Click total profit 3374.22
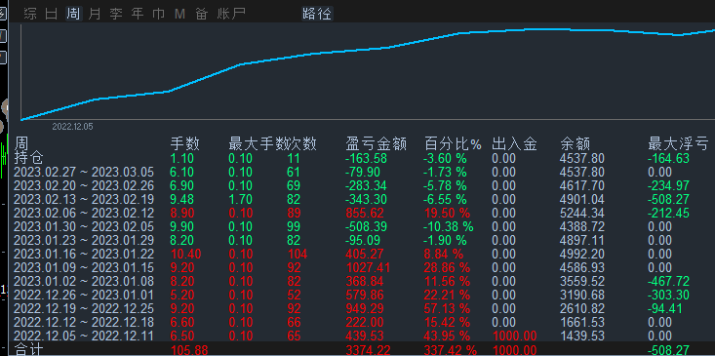715x356 pixels. coord(369,350)
